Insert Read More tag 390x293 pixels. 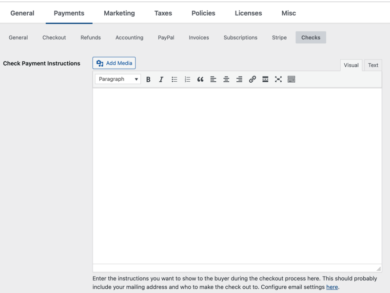pos(265,79)
